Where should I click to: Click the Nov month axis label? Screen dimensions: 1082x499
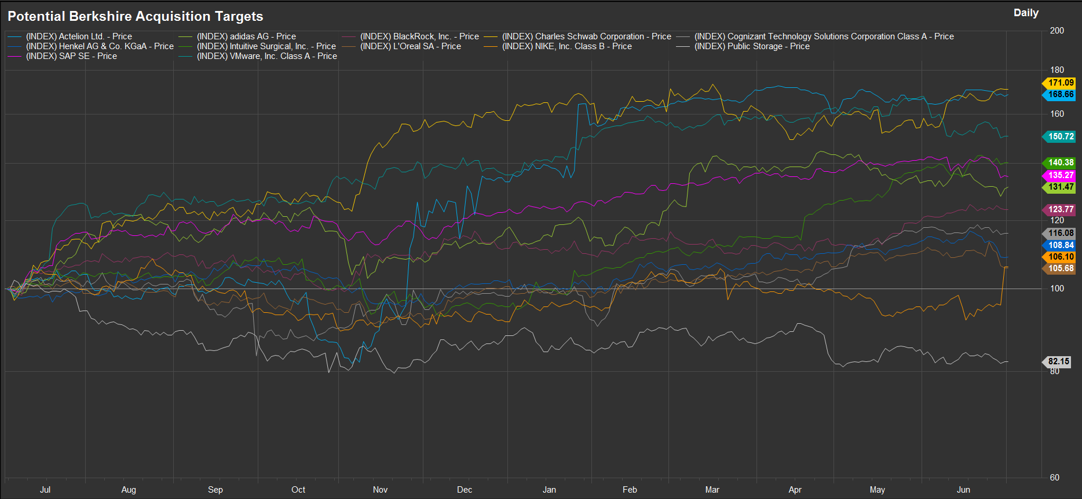[x=381, y=490]
